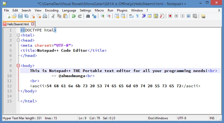Open Find with the binoculars icon
Image resolution: width=224 pixels, height=123 pixels.
pos(88,16)
